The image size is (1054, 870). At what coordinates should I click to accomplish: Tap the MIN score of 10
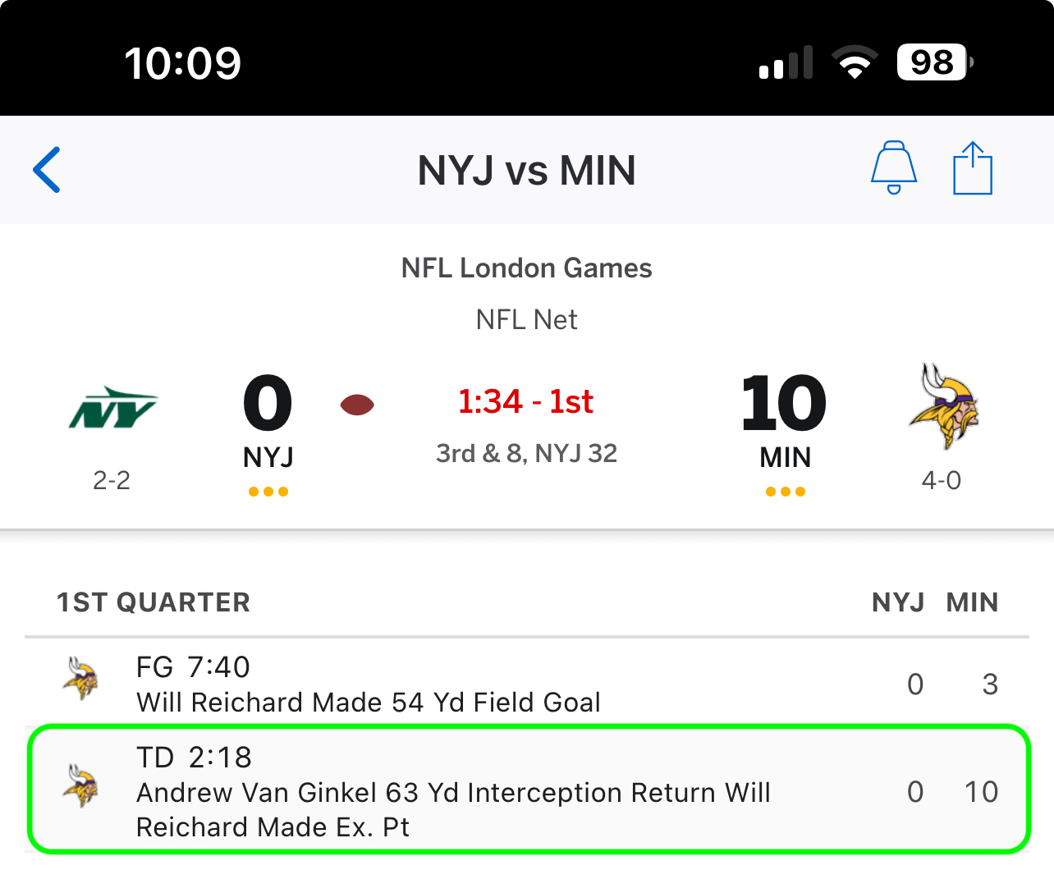point(784,403)
